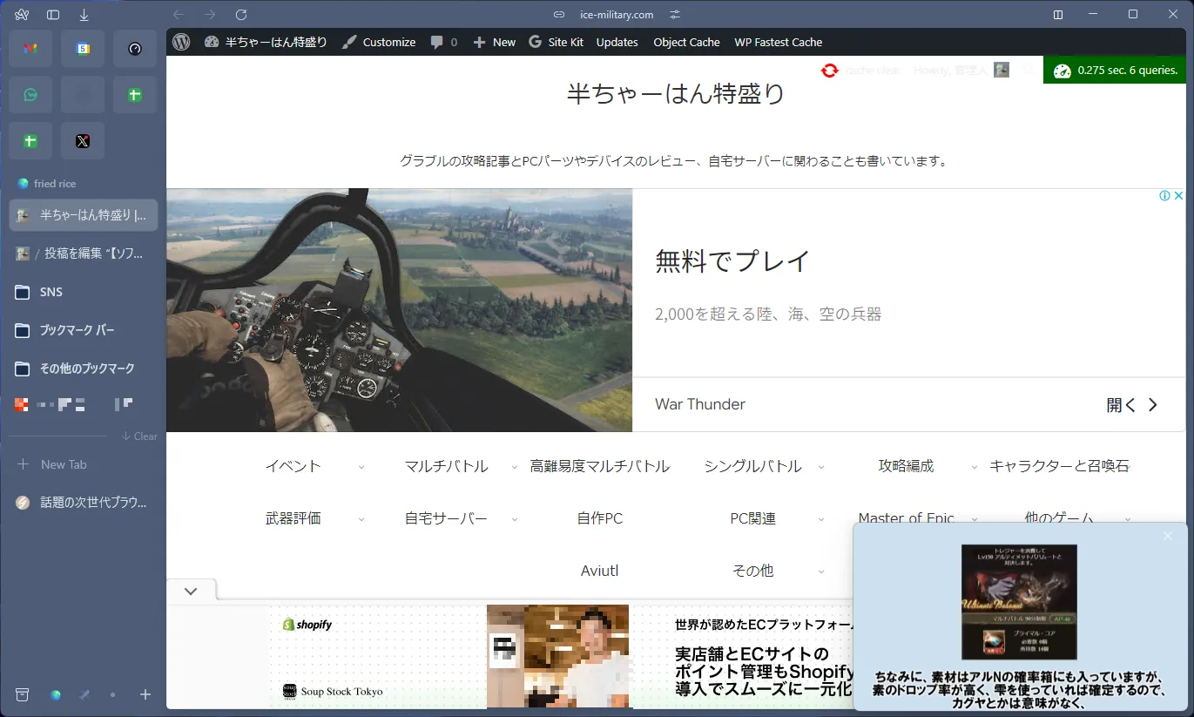Open the pinned Google Calendar tile
The width and height of the screenshot is (1194, 717).
click(x=83, y=49)
